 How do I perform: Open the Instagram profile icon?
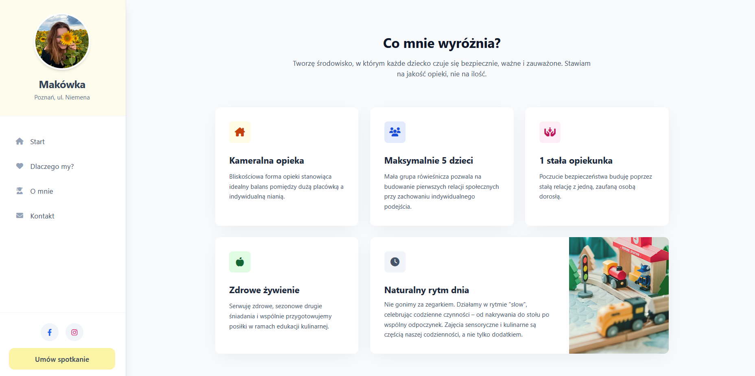(x=74, y=332)
